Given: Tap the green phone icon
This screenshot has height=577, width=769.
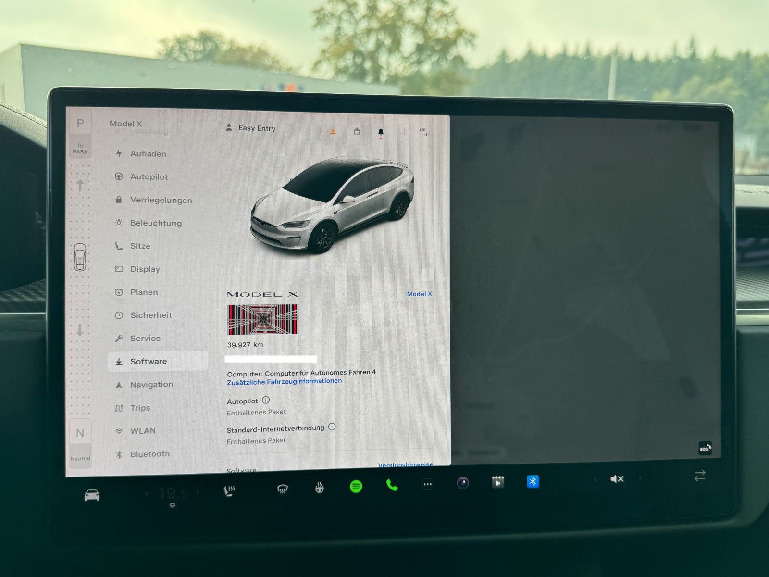Looking at the screenshot, I should click(x=392, y=485).
